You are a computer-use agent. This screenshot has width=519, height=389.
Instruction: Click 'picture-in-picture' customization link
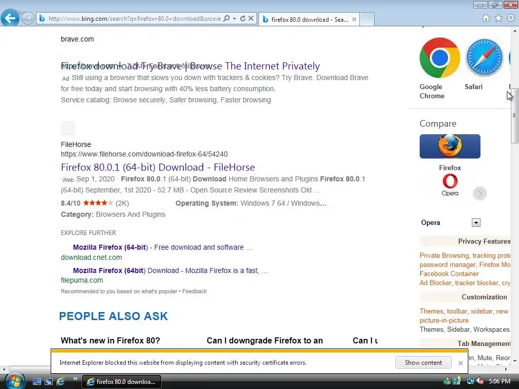pos(444,320)
